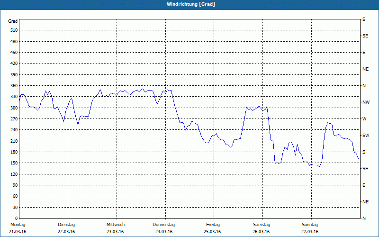Select the 510 value on the degree axis

click(x=14, y=30)
